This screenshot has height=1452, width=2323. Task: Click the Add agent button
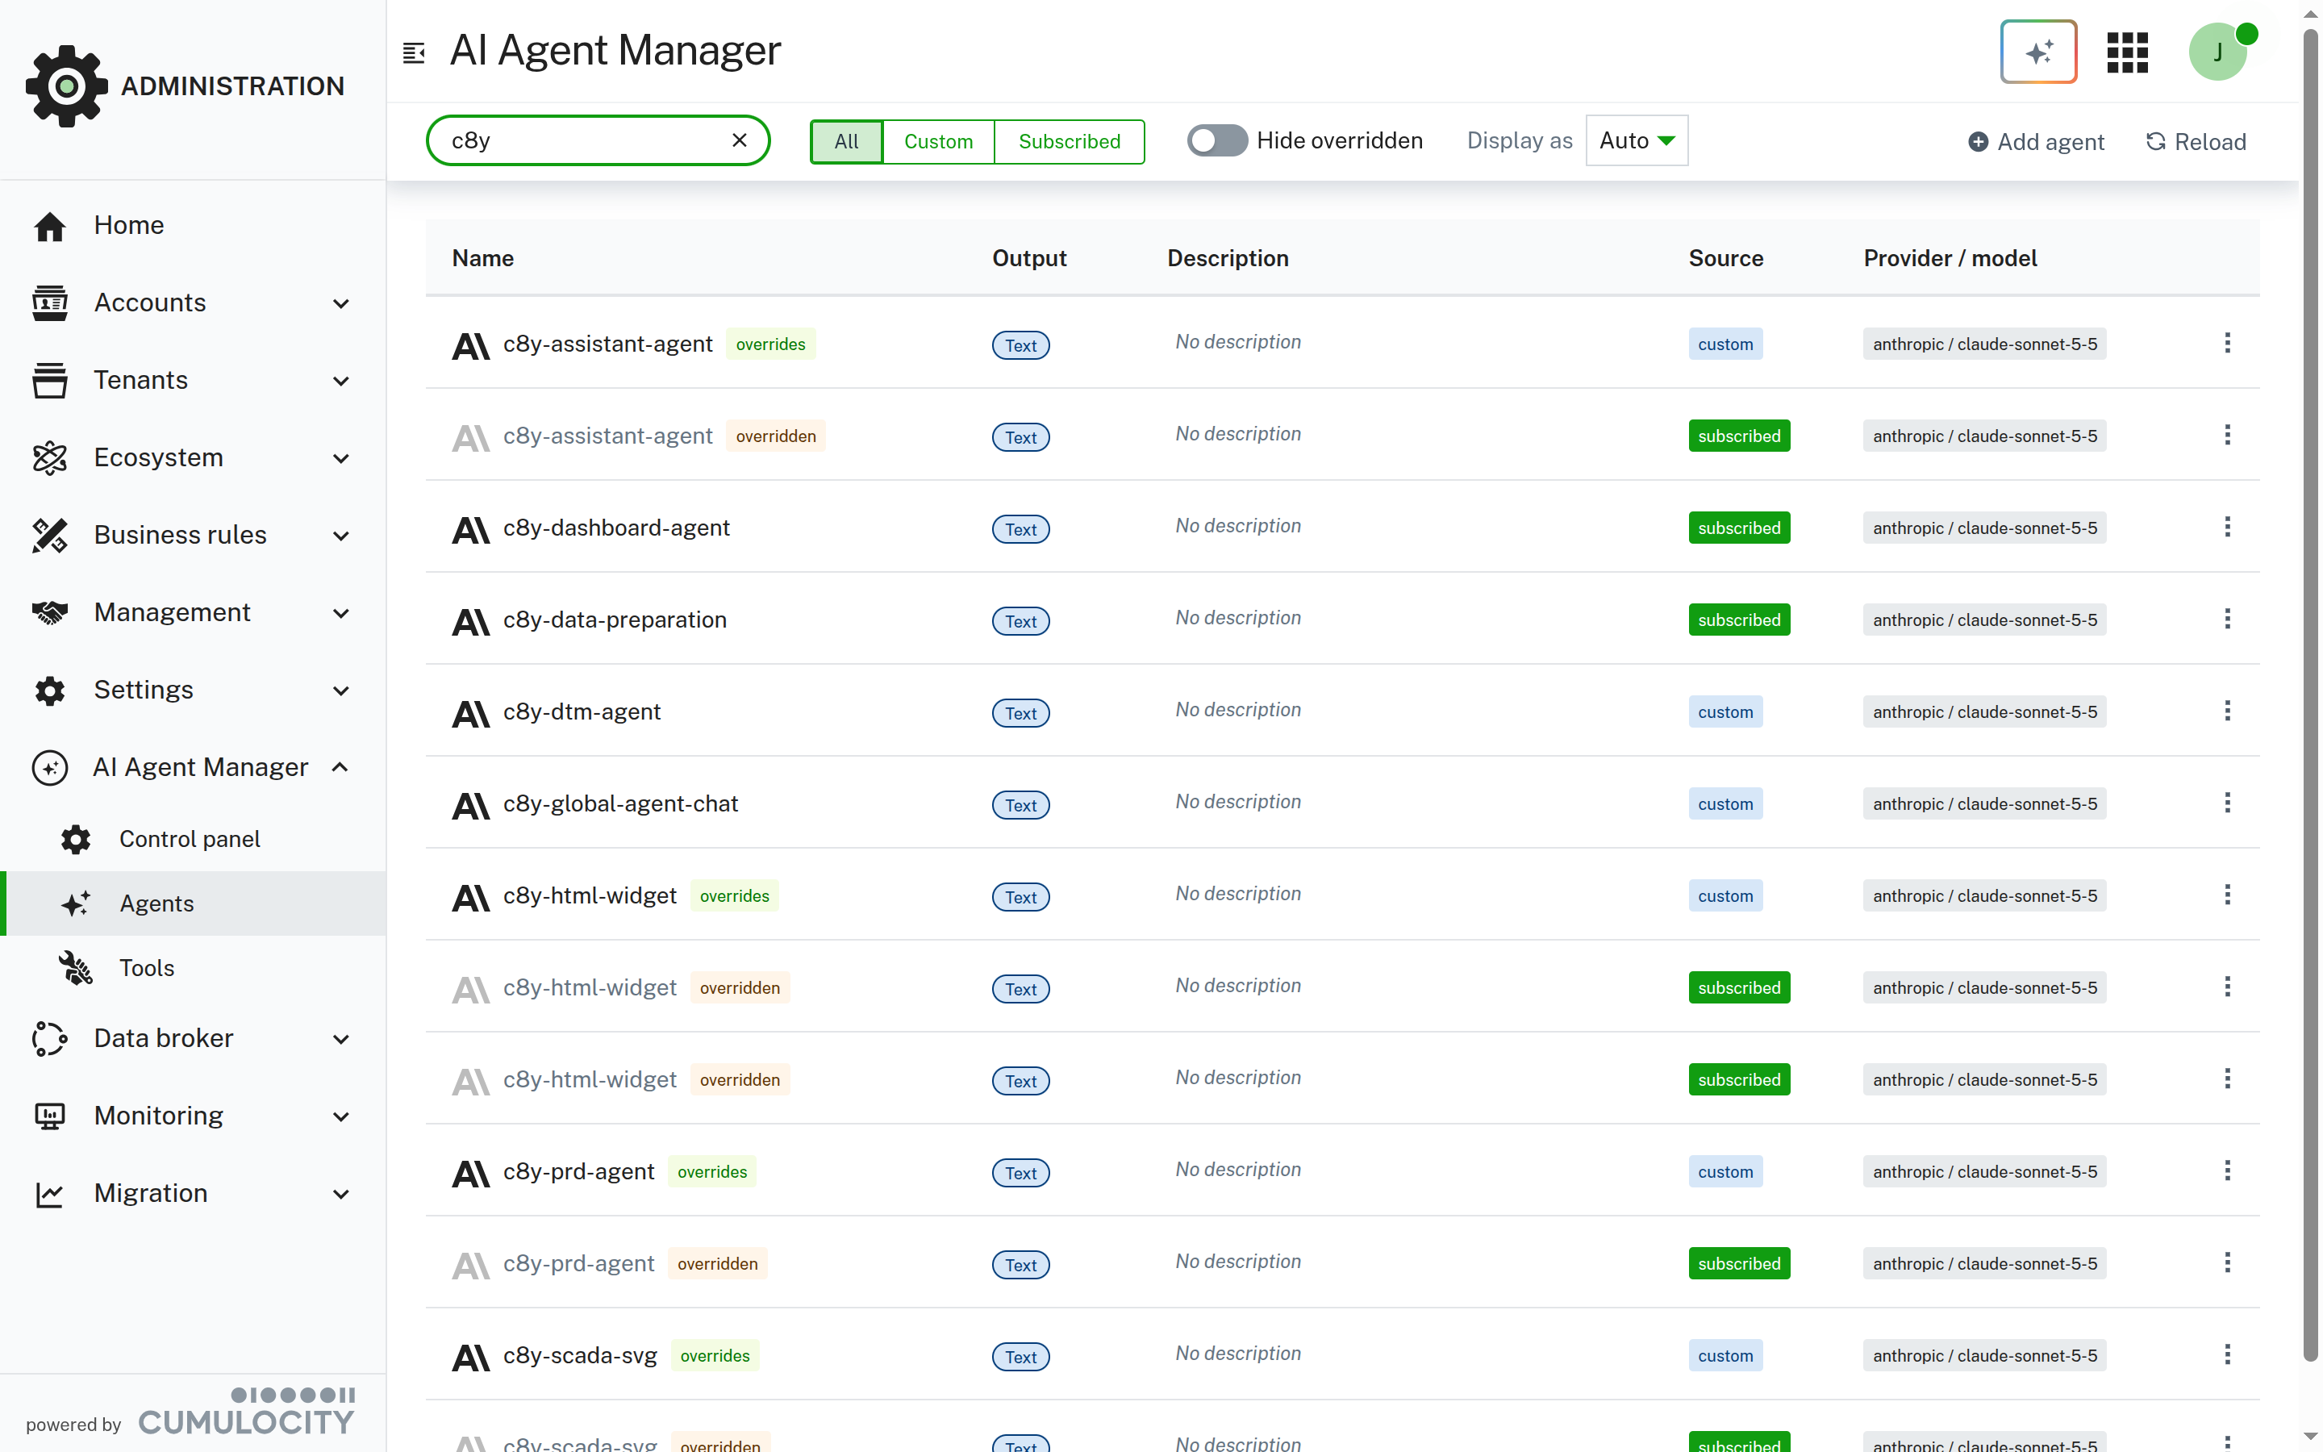(x=2036, y=141)
